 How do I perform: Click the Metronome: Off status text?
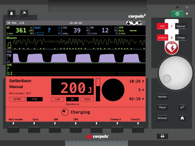point(20,94)
